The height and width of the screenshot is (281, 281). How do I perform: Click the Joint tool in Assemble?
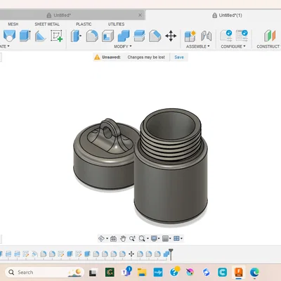pos(207,36)
